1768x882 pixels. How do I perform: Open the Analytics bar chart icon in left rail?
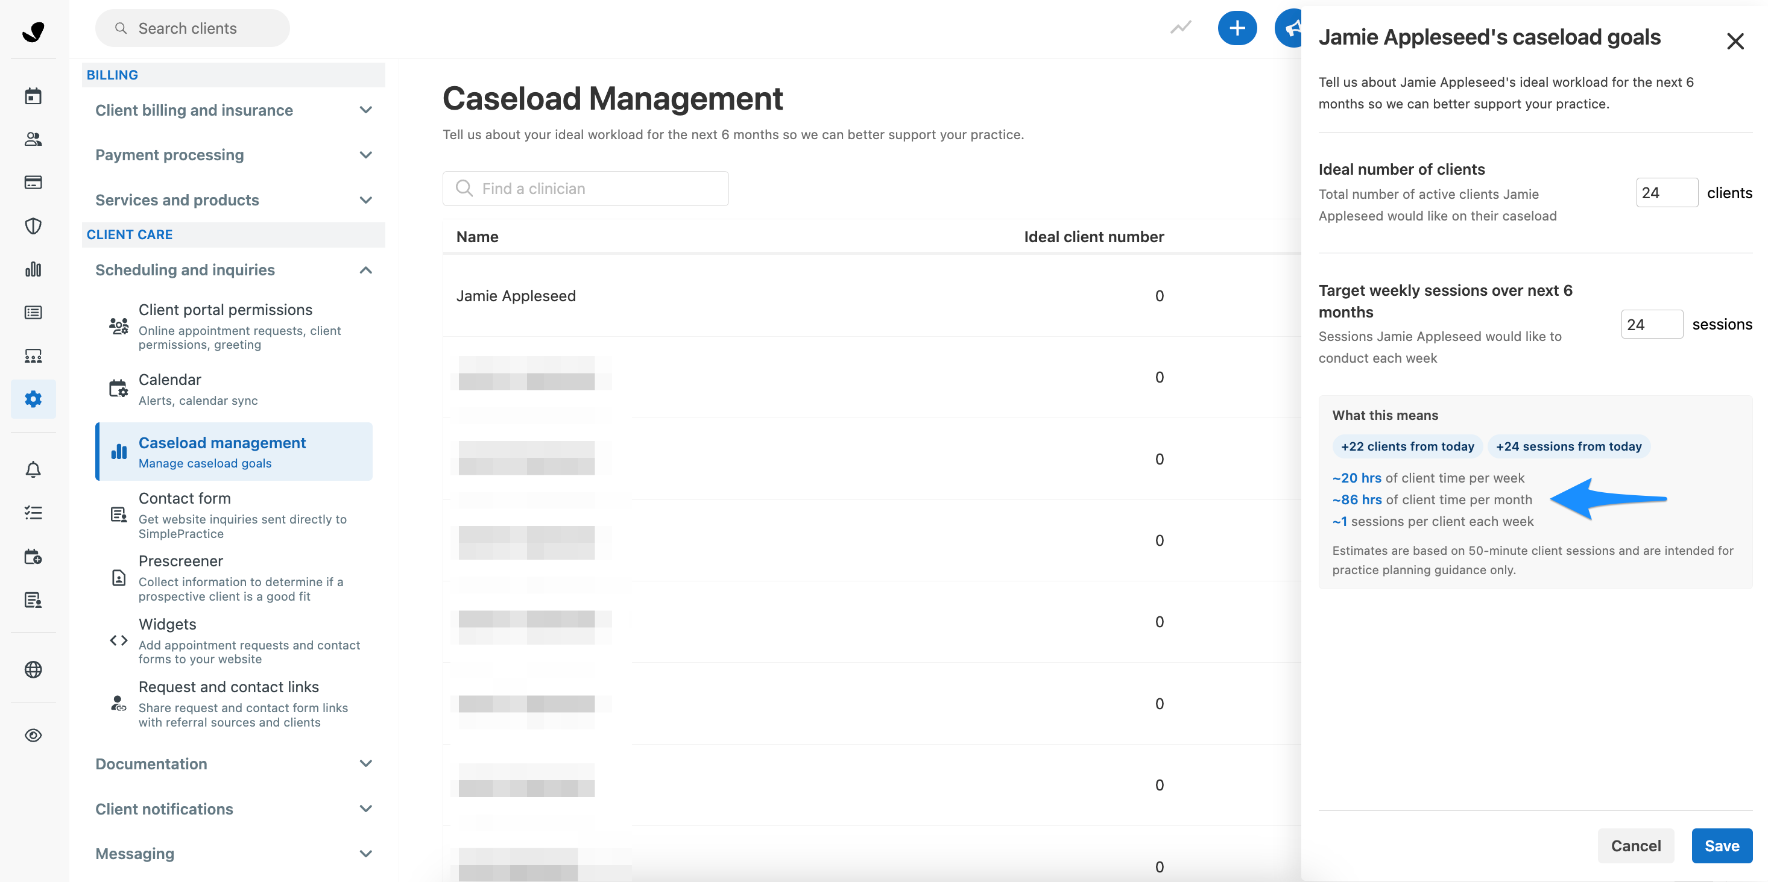(x=33, y=269)
